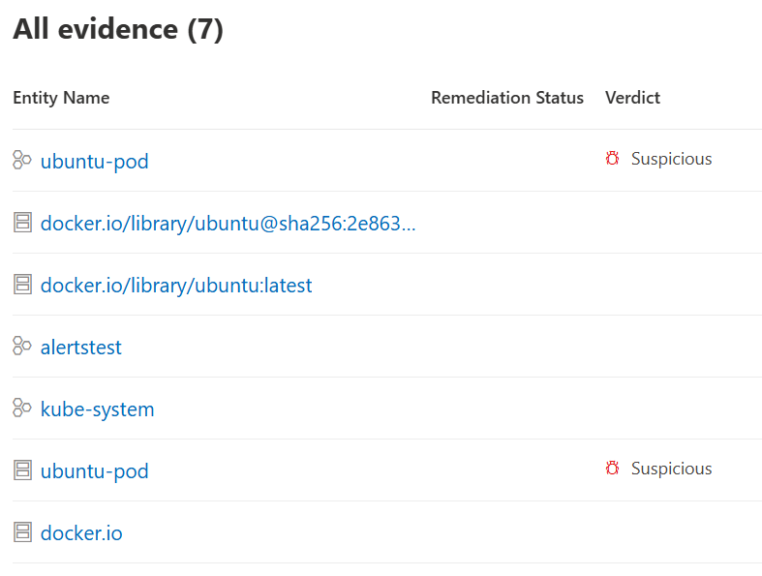Image resolution: width=762 pixels, height=576 pixels.
Task: Open the kube-system entity link
Action: pos(97,409)
